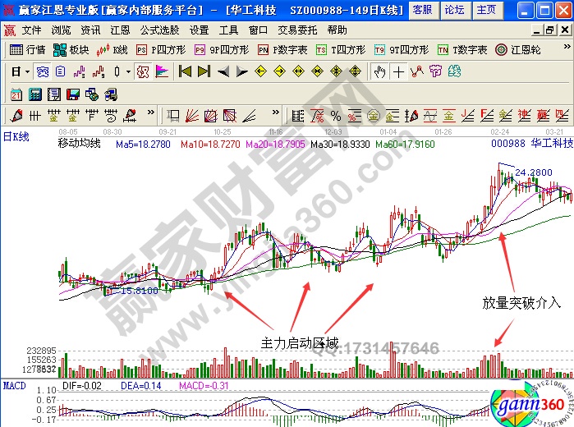Click the 日K线 chart label
This screenshot has width=574, height=427.
tap(16, 137)
